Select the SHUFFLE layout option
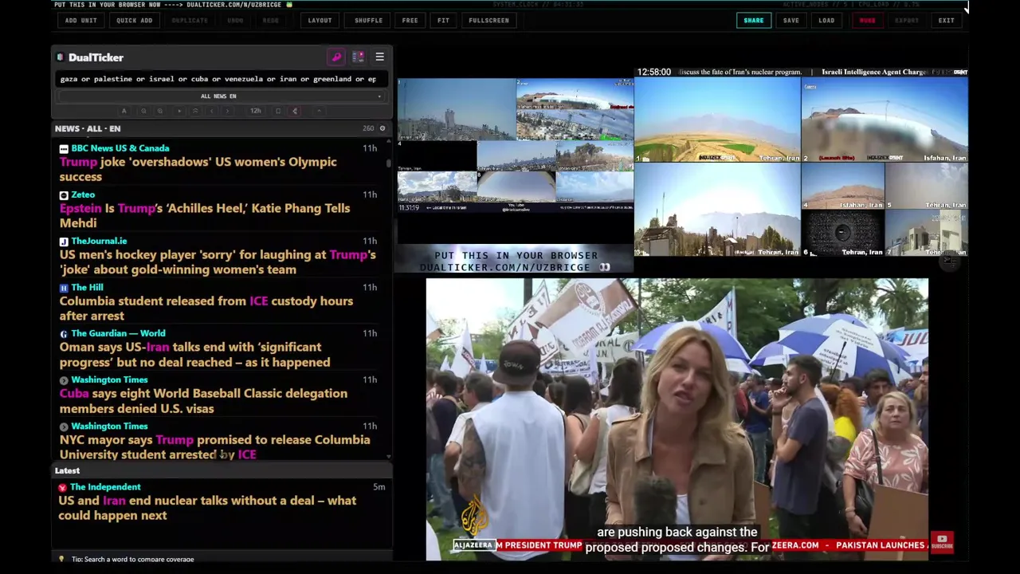This screenshot has height=574, width=1020. (368, 21)
